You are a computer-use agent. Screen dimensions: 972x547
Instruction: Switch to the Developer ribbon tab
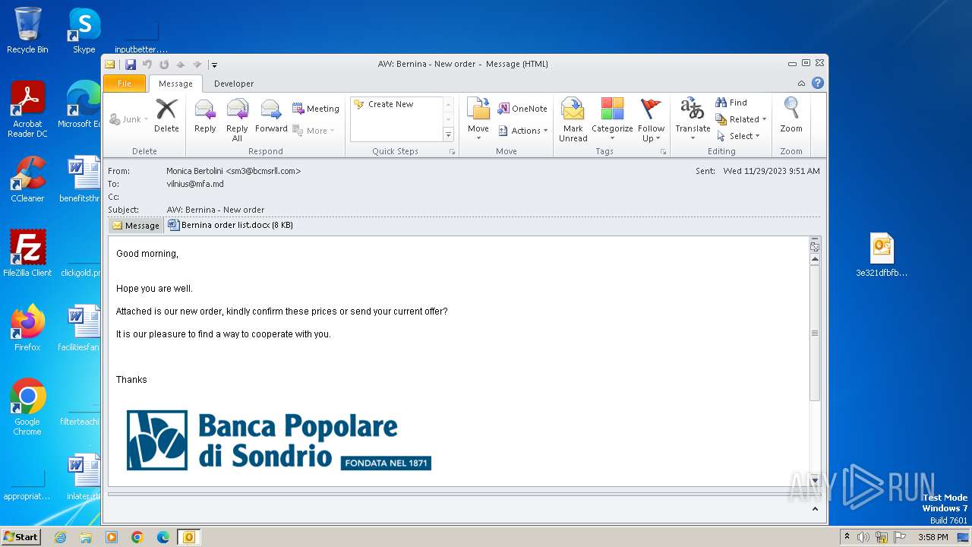(234, 84)
